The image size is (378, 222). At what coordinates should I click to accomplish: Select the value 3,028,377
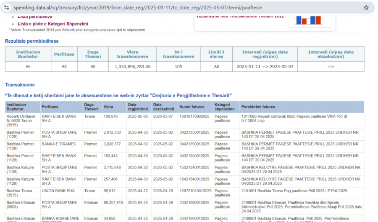[112, 144]
